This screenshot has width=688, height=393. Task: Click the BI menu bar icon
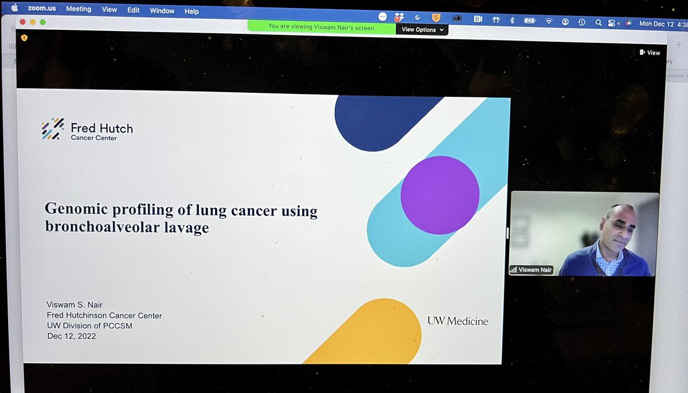(478, 19)
